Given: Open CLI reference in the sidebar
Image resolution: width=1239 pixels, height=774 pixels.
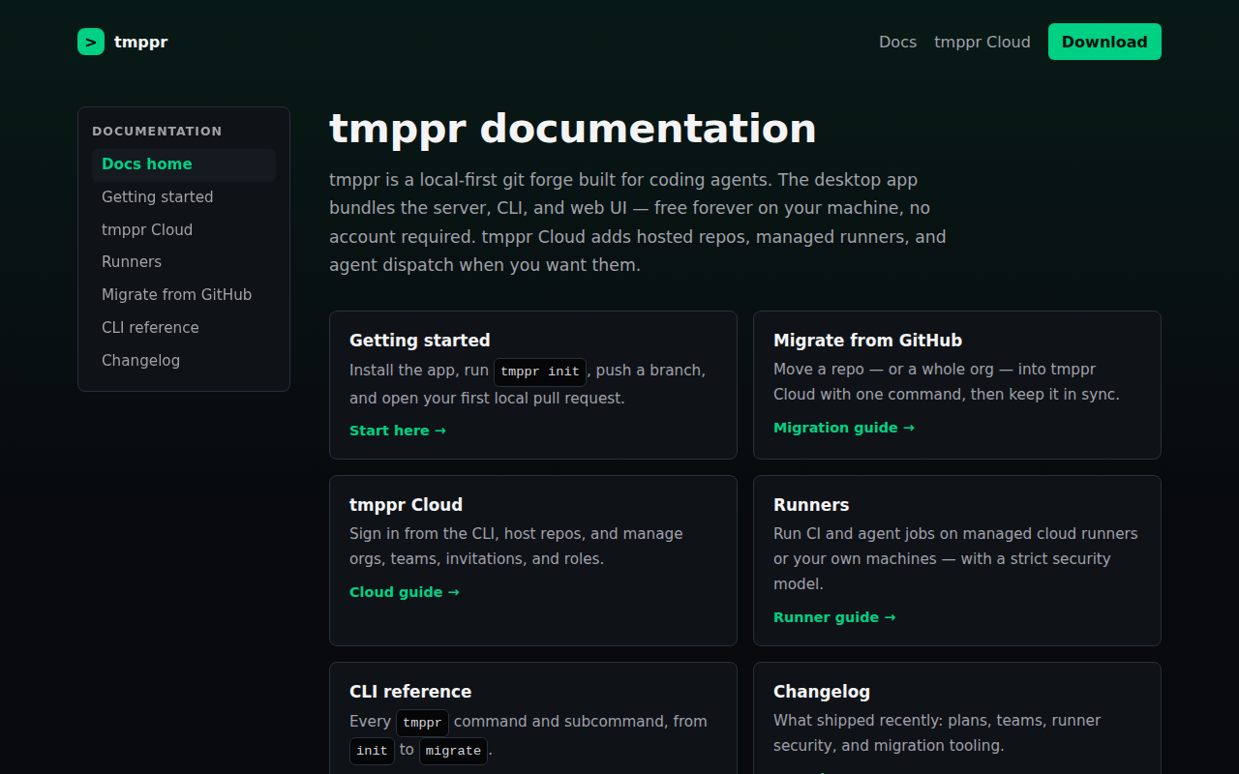Looking at the screenshot, I should (x=184, y=328).
